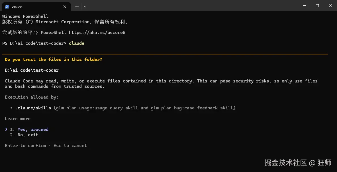Click the "Do you trust the files" heading

(x=53, y=60)
